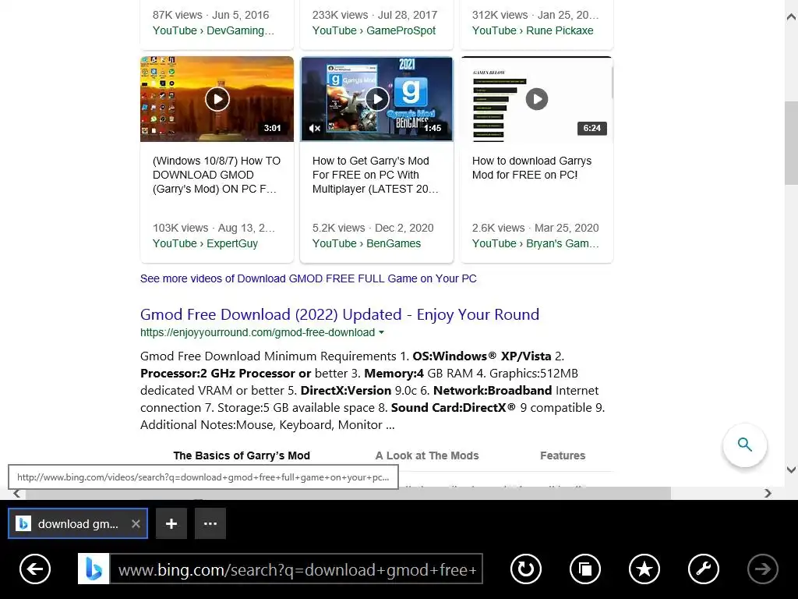This screenshot has height=599, width=798.
Task: Click '87K views · Jun 5, 2016' text
Action: (210, 15)
